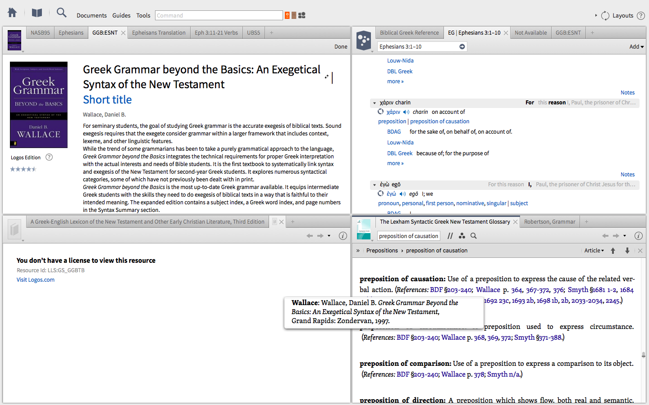Viewport: 649px width, 405px height.
Task: Click the orange shortcut icon beside Command box
Action: click(x=287, y=15)
